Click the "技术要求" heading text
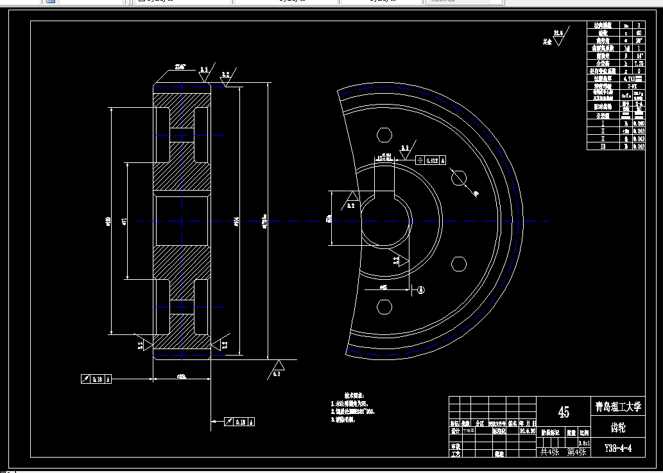Image resolution: width=663 pixels, height=473 pixels. coord(354,395)
